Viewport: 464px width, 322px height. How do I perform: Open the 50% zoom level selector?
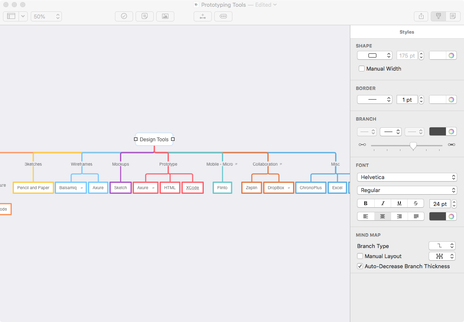point(46,16)
